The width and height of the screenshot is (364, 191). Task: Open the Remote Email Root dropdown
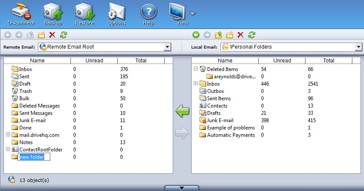(167, 46)
